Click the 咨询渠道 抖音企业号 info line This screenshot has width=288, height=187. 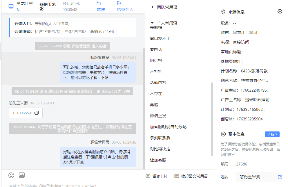pyautogui.click(x=64, y=31)
